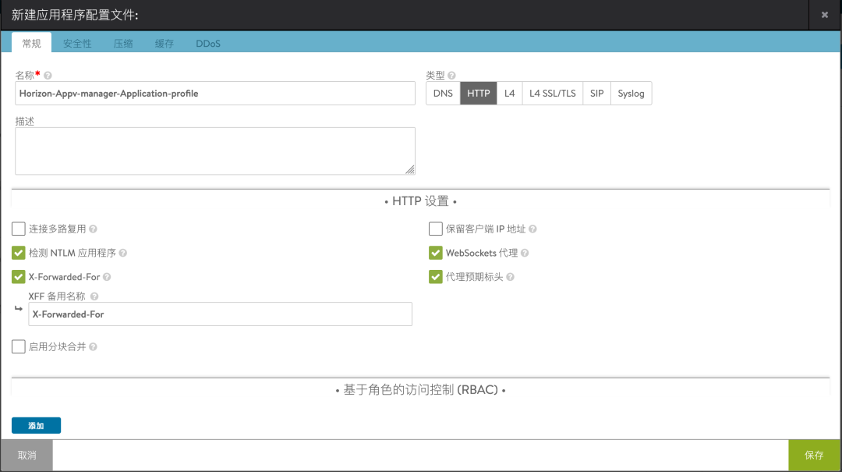Show help for XFF 备用名称 field
Viewport: 842px width, 472px height.
click(x=94, y=296)
